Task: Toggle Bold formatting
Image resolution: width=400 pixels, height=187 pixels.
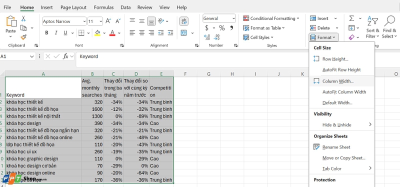Action: point(46,32)
